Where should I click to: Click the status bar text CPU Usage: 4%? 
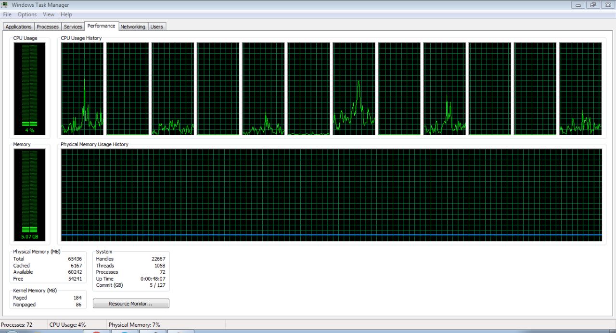[x=67, y=325]
